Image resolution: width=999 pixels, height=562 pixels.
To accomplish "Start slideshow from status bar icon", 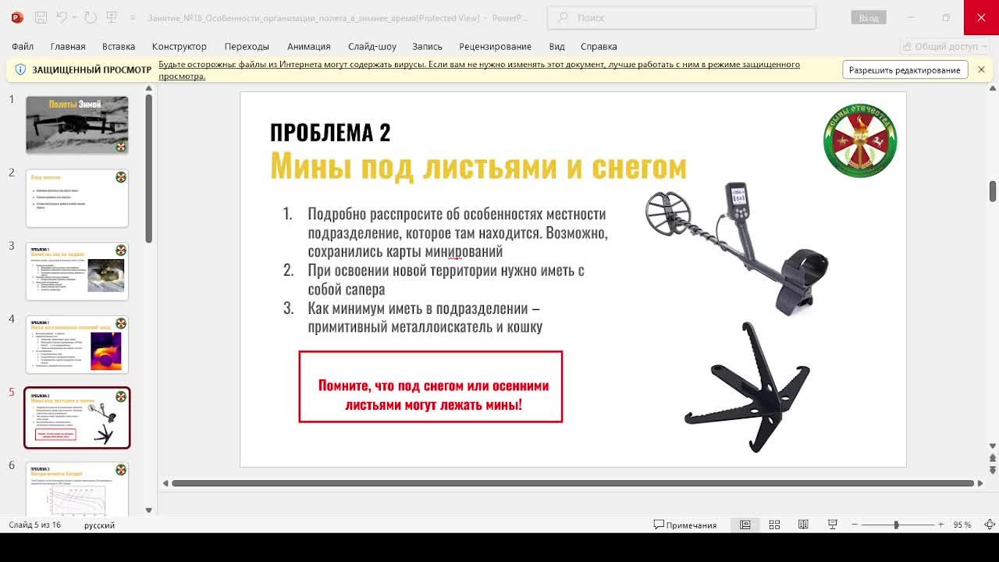I will coord(833,525).
